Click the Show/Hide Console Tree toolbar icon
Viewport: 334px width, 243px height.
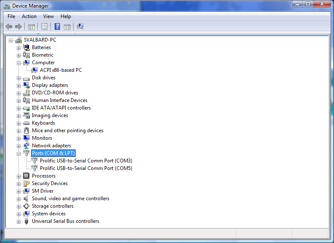(x=31, y=26)
